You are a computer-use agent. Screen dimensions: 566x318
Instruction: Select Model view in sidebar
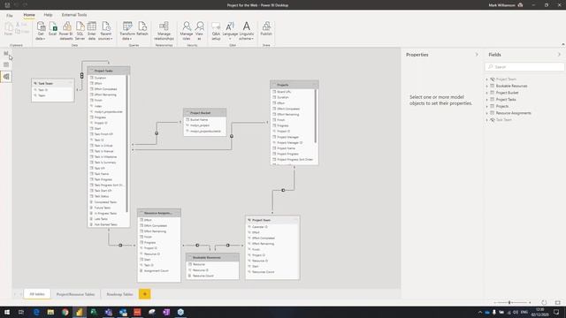(6, 77)
